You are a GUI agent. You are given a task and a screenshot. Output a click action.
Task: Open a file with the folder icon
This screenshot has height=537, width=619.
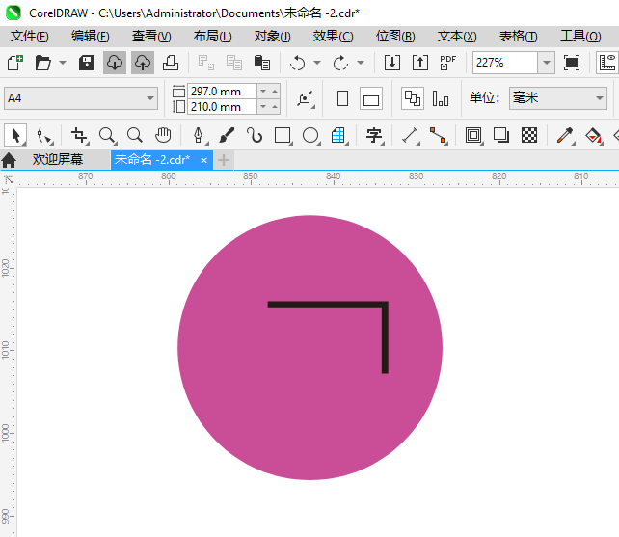[42, 63]
